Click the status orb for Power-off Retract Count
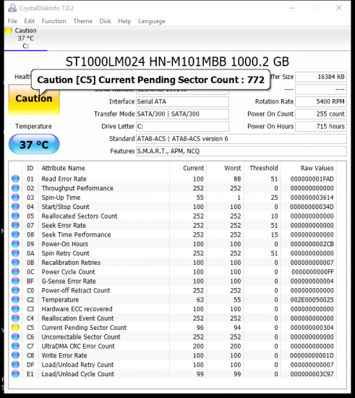355x398 pixels. point(15,290)
